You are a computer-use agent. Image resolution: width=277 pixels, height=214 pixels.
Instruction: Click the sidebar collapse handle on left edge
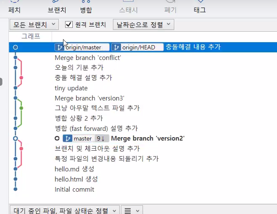pyautogui.click(x=1, y=82)
